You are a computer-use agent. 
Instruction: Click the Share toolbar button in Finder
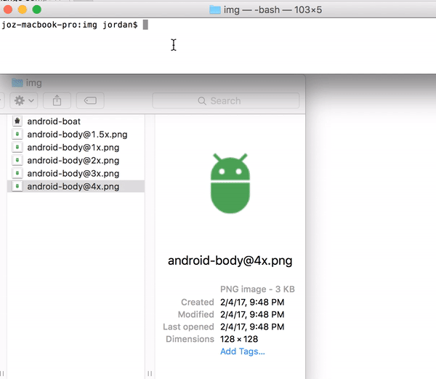(57, 100)
